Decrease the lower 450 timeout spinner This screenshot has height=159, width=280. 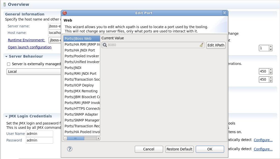[x=271, y=81]
